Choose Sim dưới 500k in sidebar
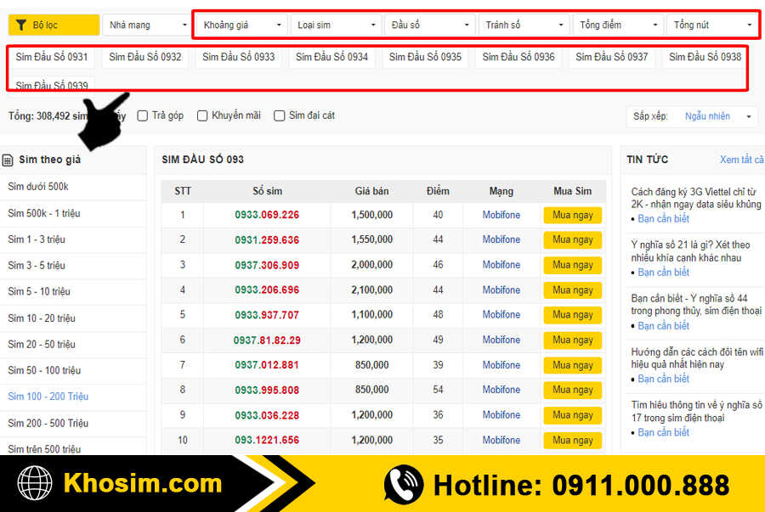Screen dimensions: 765x512 pos(38,187)
